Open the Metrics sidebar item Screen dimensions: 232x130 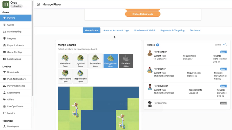coord(11,113)
